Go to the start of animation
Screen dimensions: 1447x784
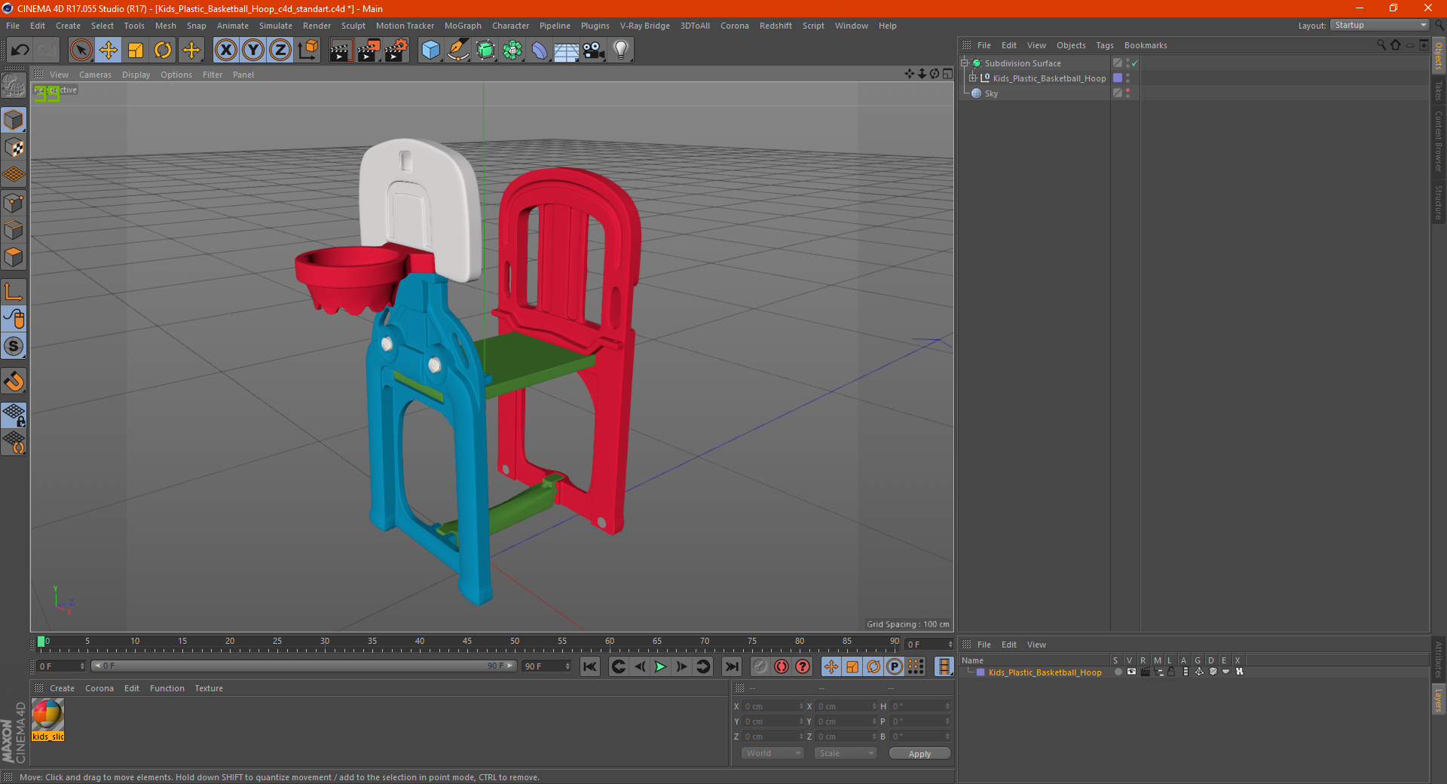click(590, 666)
